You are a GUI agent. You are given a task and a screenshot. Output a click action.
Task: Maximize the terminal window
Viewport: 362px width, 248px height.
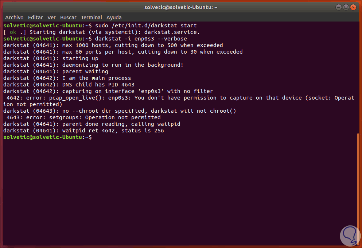click(346, 7)
